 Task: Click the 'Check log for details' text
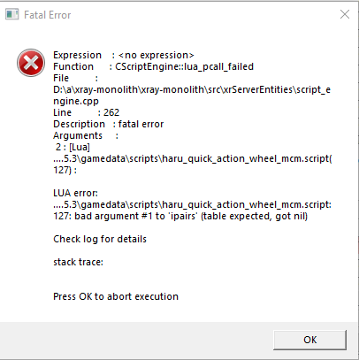[x=100, y=239]
